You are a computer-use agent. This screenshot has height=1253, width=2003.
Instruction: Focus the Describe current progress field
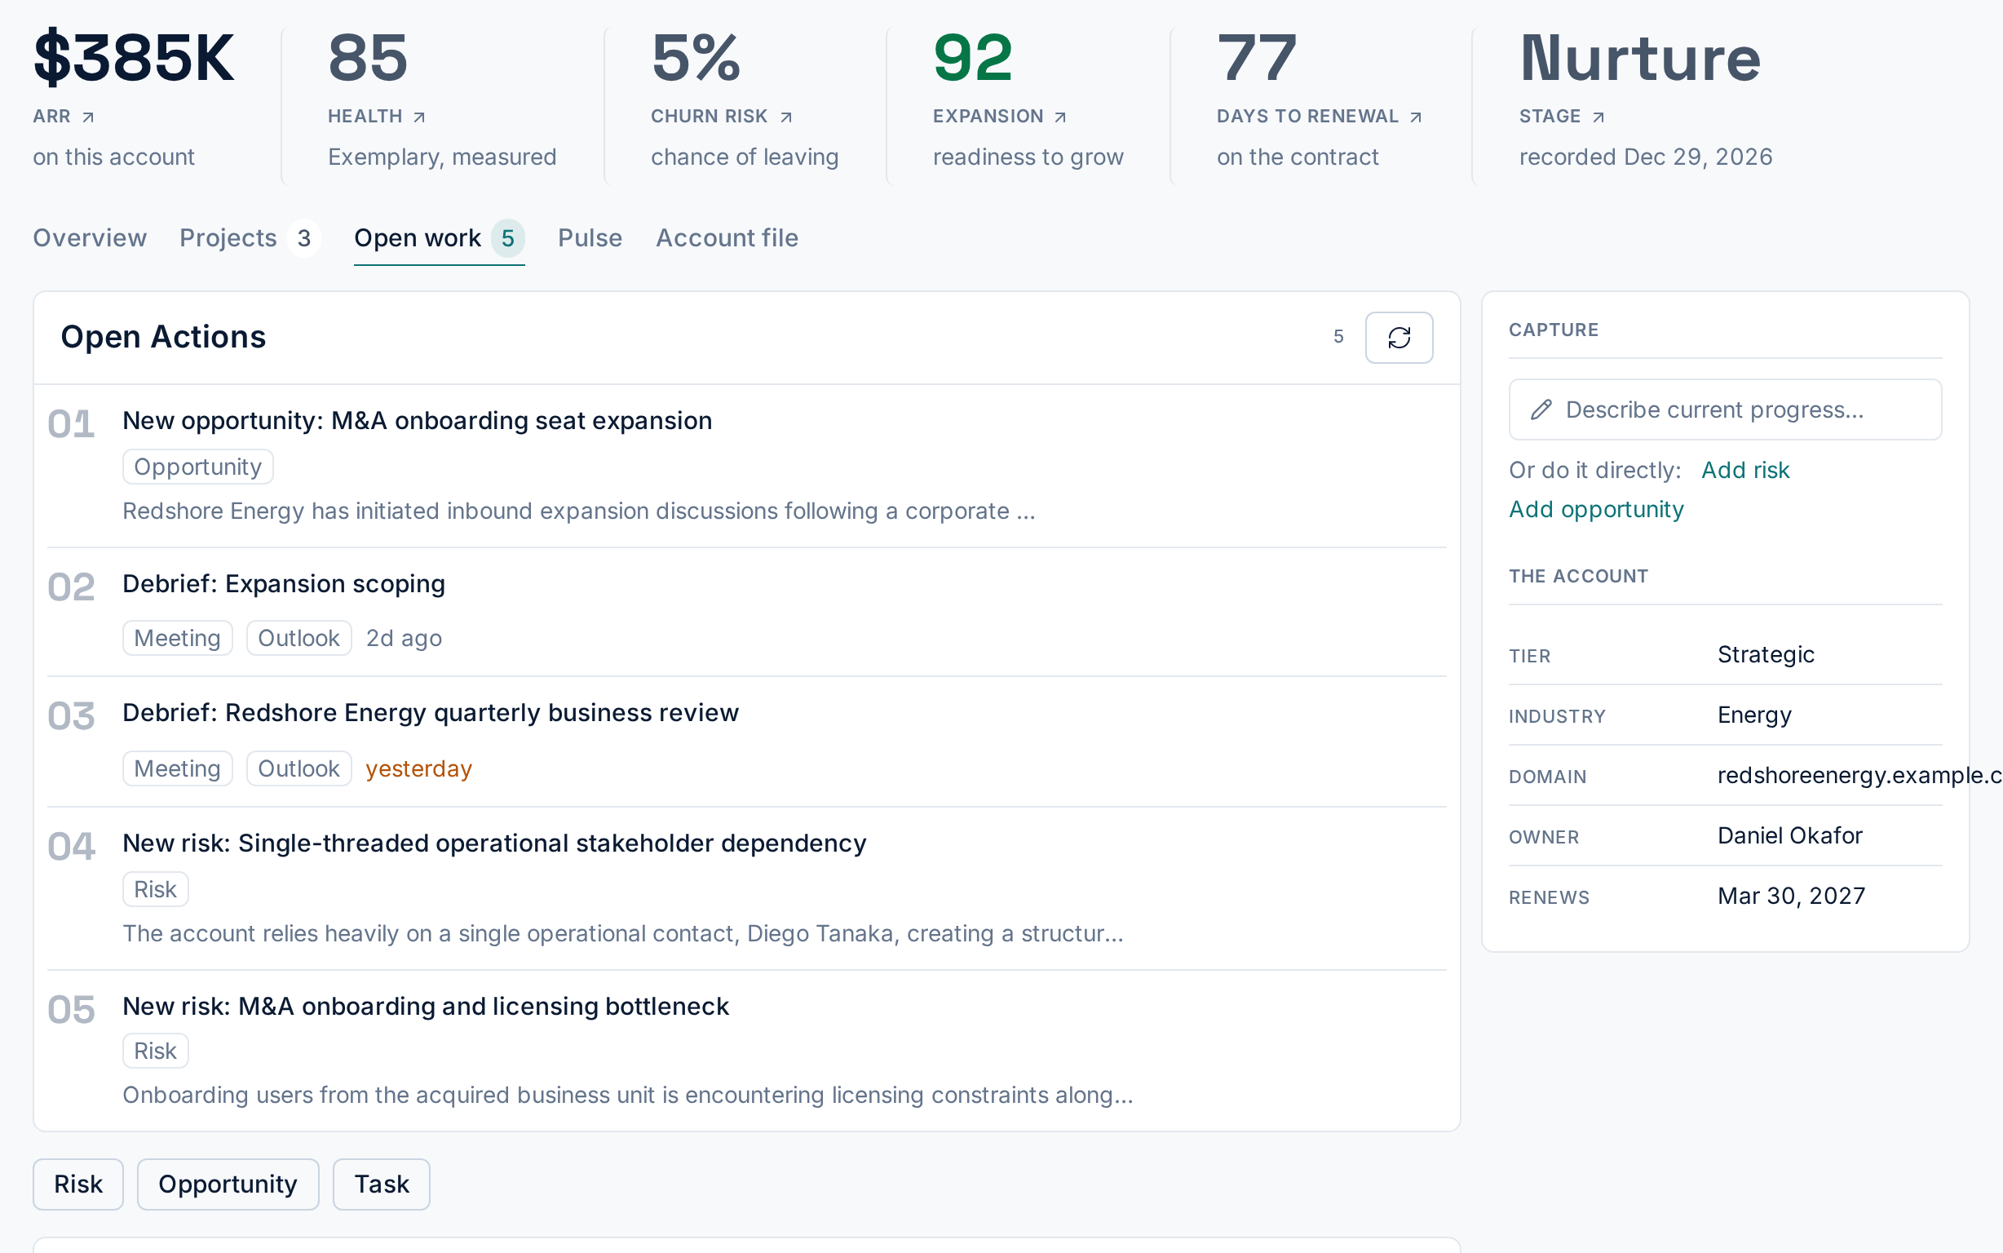(1725, 410)
